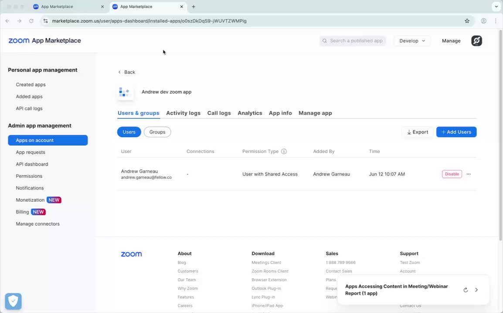
Task: Click the footer Contact Sales link
Action: click(x=339, y=271)
